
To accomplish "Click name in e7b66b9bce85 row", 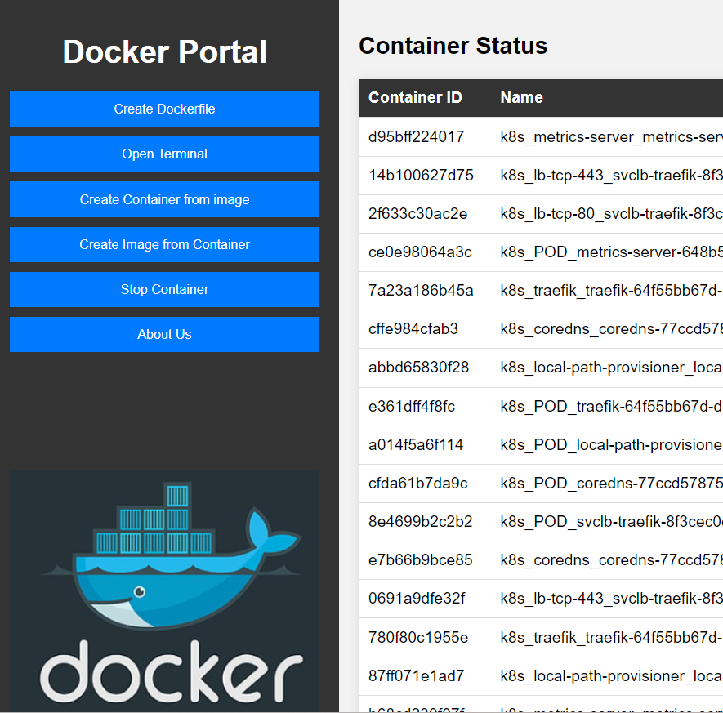I will click(611, 560).
